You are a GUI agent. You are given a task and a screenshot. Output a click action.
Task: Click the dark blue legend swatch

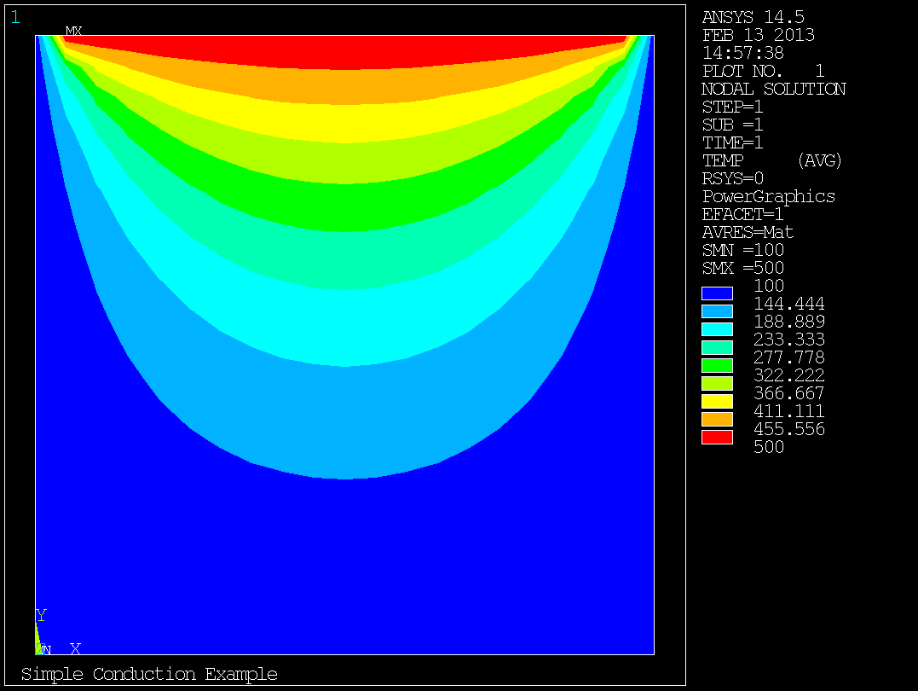(717, 293)
